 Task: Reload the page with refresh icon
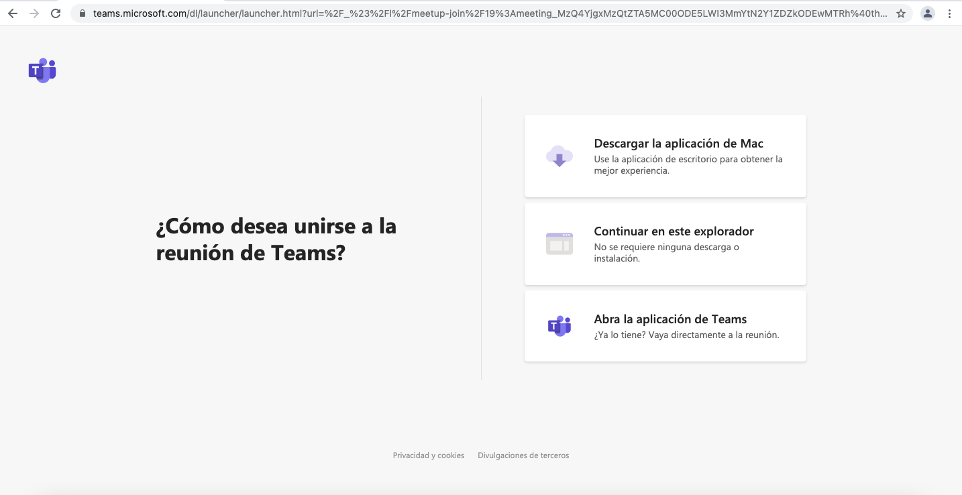tap(56, 13)
